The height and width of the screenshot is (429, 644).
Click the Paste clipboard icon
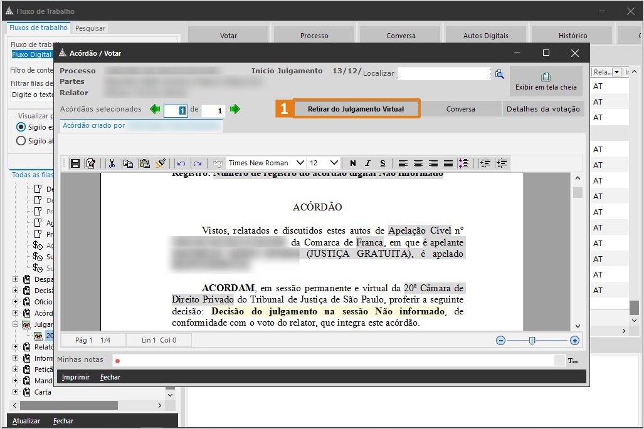click(145, 163)
